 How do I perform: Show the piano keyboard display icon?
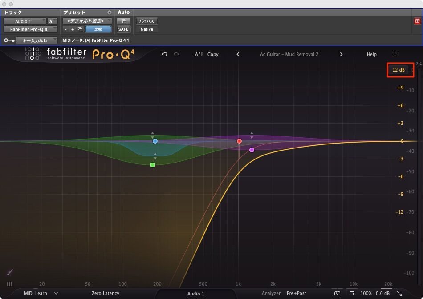tap(9, 283)
